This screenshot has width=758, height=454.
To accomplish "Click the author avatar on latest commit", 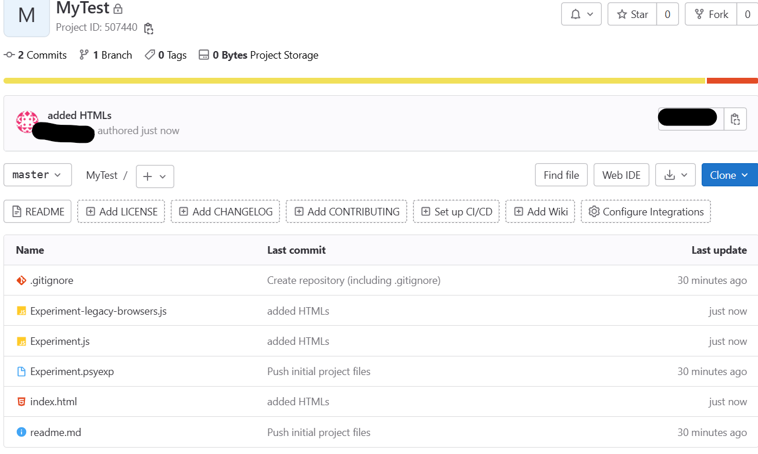I will pyautogui.click(x=27, y=122).
